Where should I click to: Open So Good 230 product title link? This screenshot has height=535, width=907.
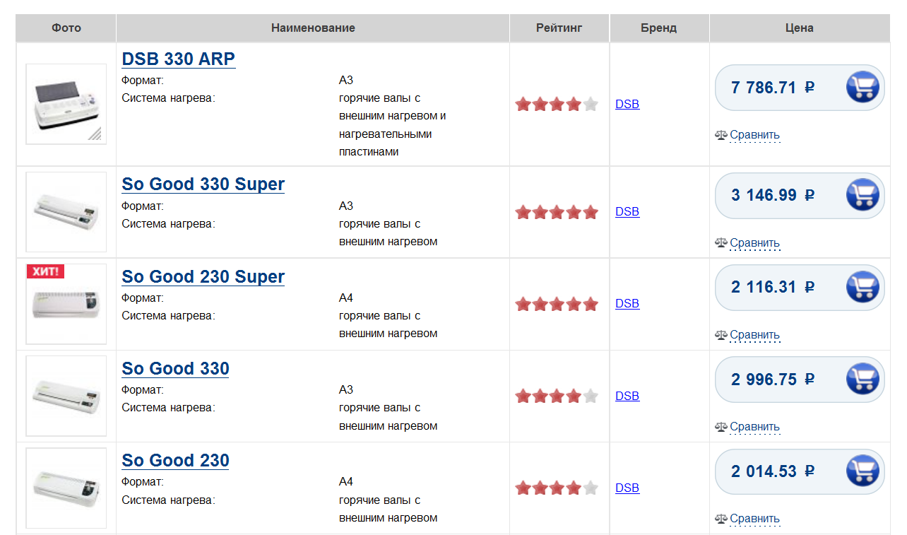(x=176, y=460)
